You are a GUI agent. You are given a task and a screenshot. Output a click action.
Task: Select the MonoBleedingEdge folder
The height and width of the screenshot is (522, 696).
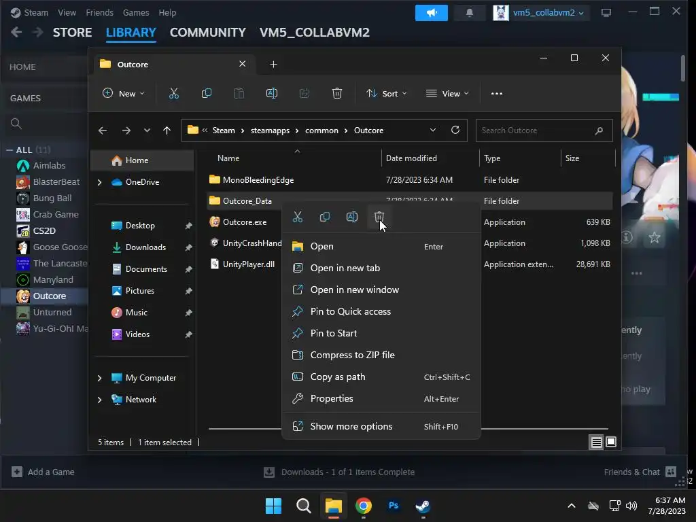(258, 179)
